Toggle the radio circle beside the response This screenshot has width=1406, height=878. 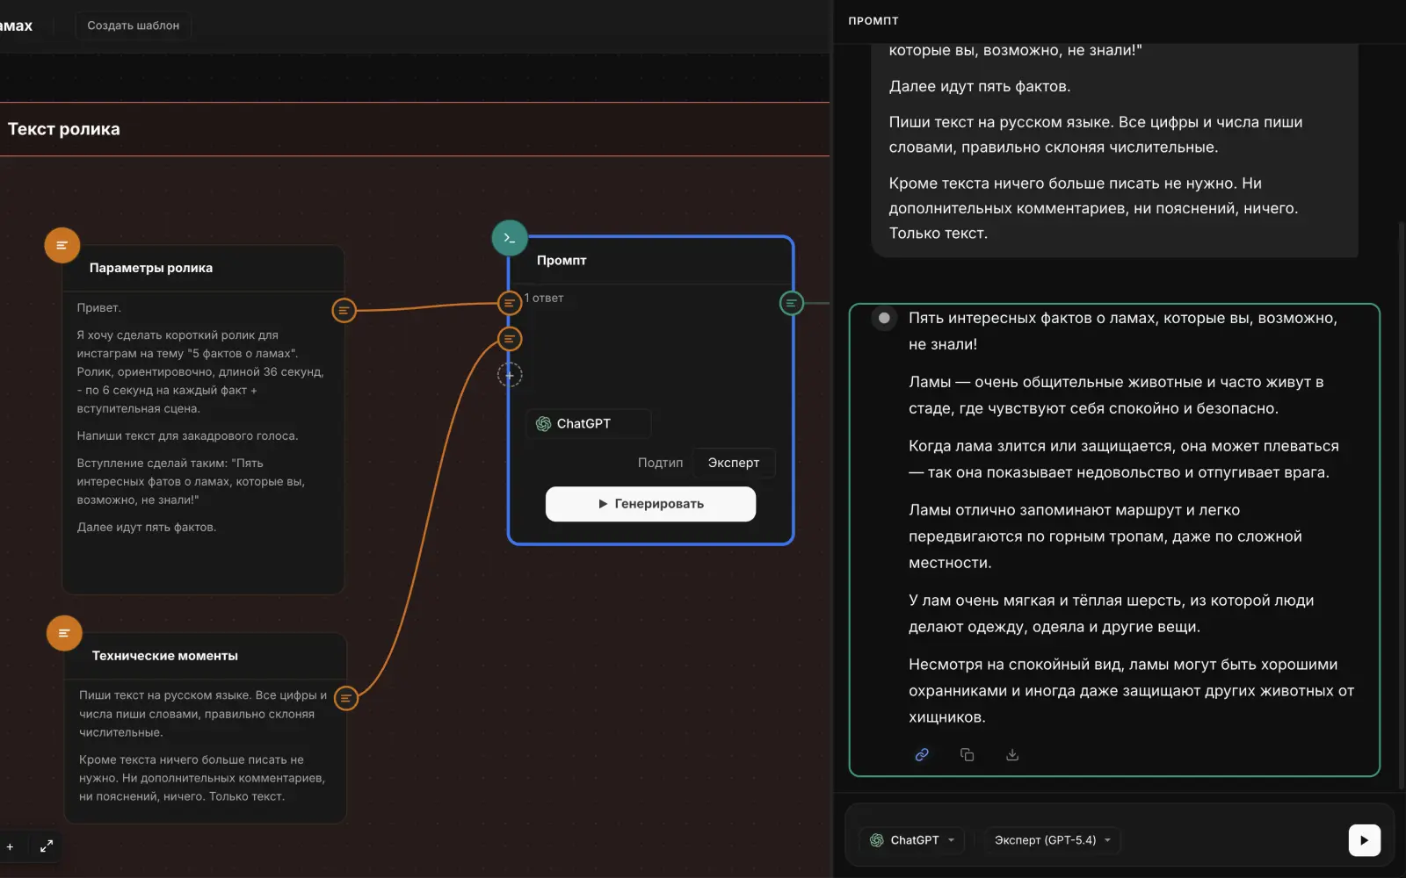[884, 318]
